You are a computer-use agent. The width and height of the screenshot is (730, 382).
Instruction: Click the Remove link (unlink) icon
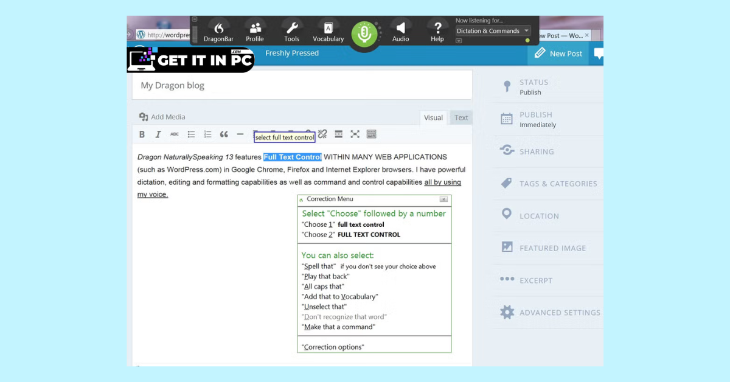click(x=322, y=134)
